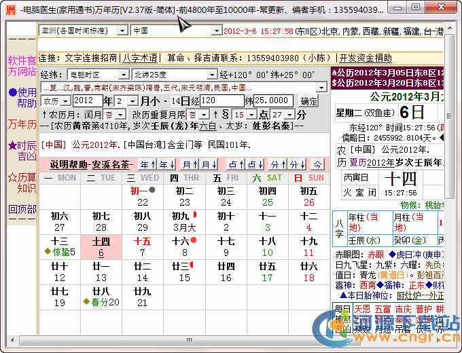This screenshot has height=353, width=462.
Task: Click the 确定 confirm button
Action: pos(309,101)
